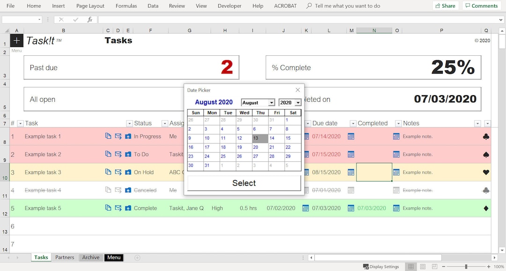Open the Developer ribbon tab
The image size is (506, 271).
pos(230,6)
